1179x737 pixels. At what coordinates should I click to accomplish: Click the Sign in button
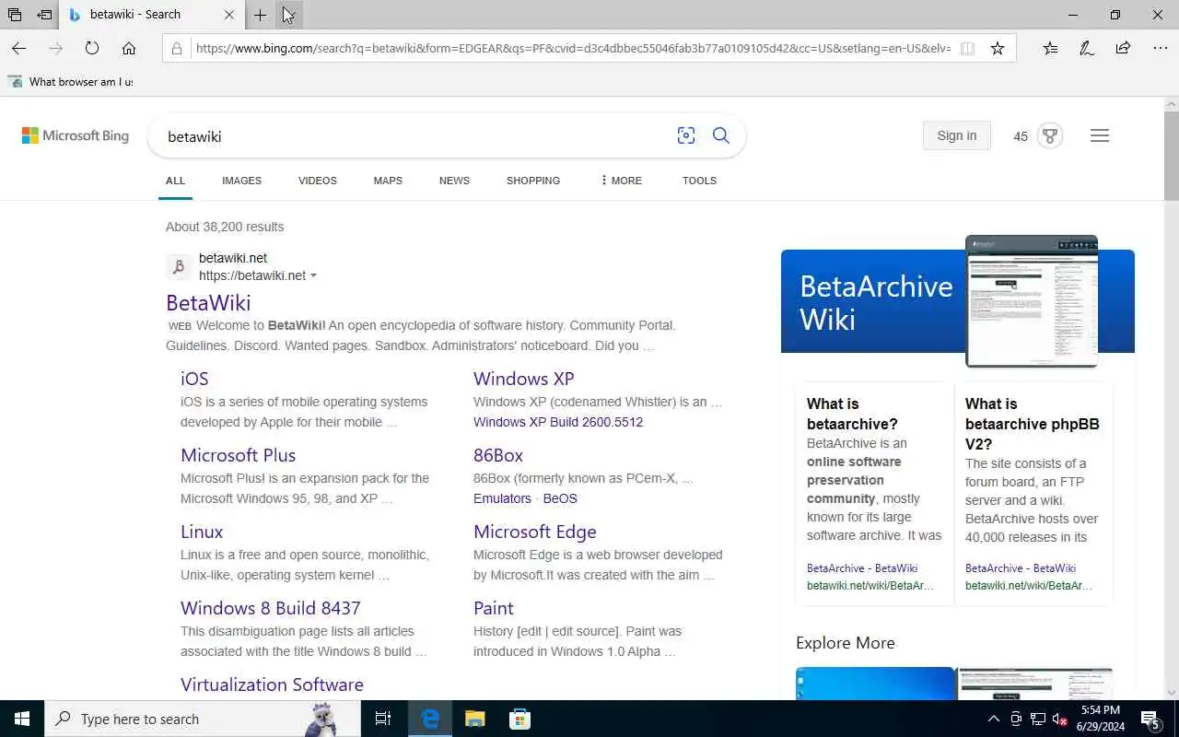956,135
